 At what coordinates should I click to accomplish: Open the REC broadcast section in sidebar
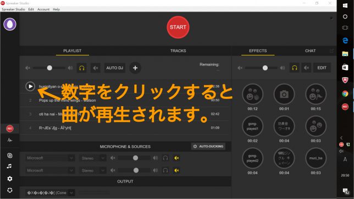pyautogui.click(x=10, y=129)
